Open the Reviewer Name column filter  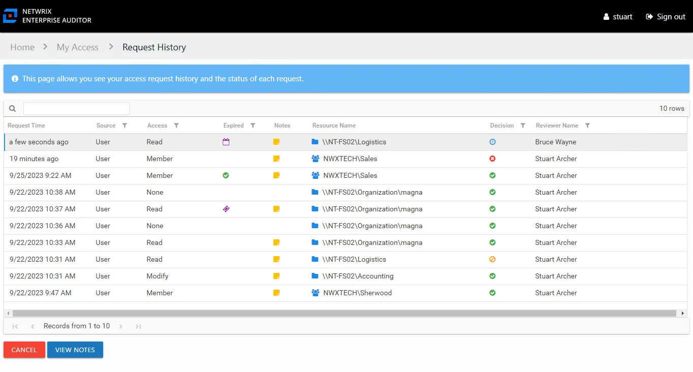click(587, 126)
